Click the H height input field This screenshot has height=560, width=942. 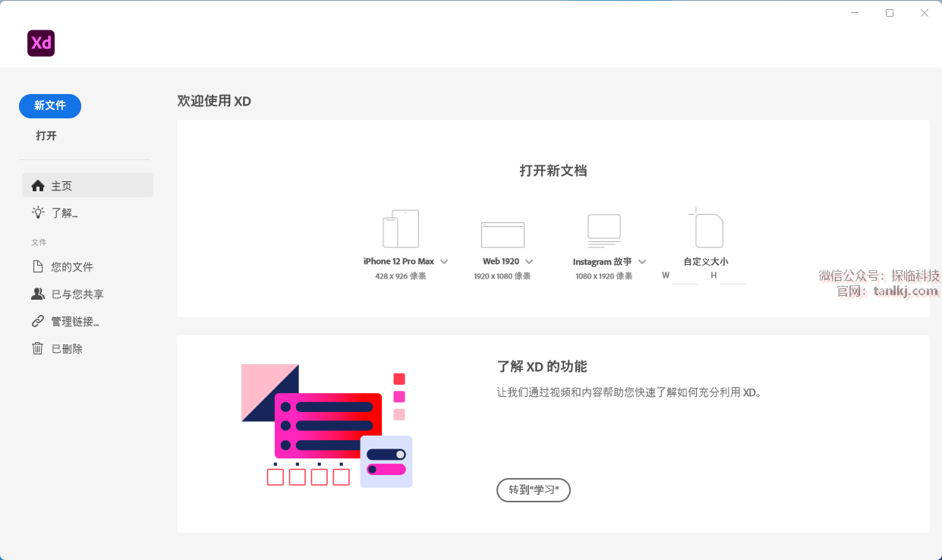click(733, 276)
